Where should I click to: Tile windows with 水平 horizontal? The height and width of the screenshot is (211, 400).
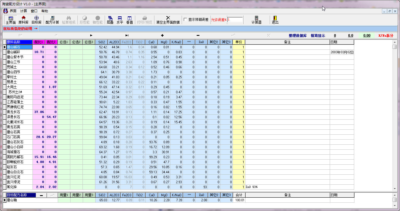point(120,20)
